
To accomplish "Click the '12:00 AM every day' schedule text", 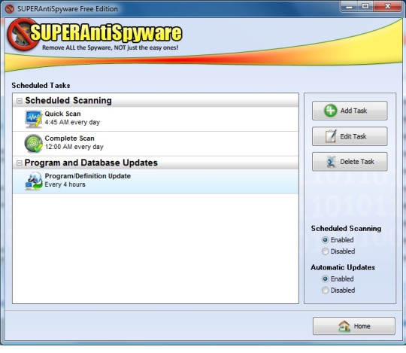I will tap(74, 147).
